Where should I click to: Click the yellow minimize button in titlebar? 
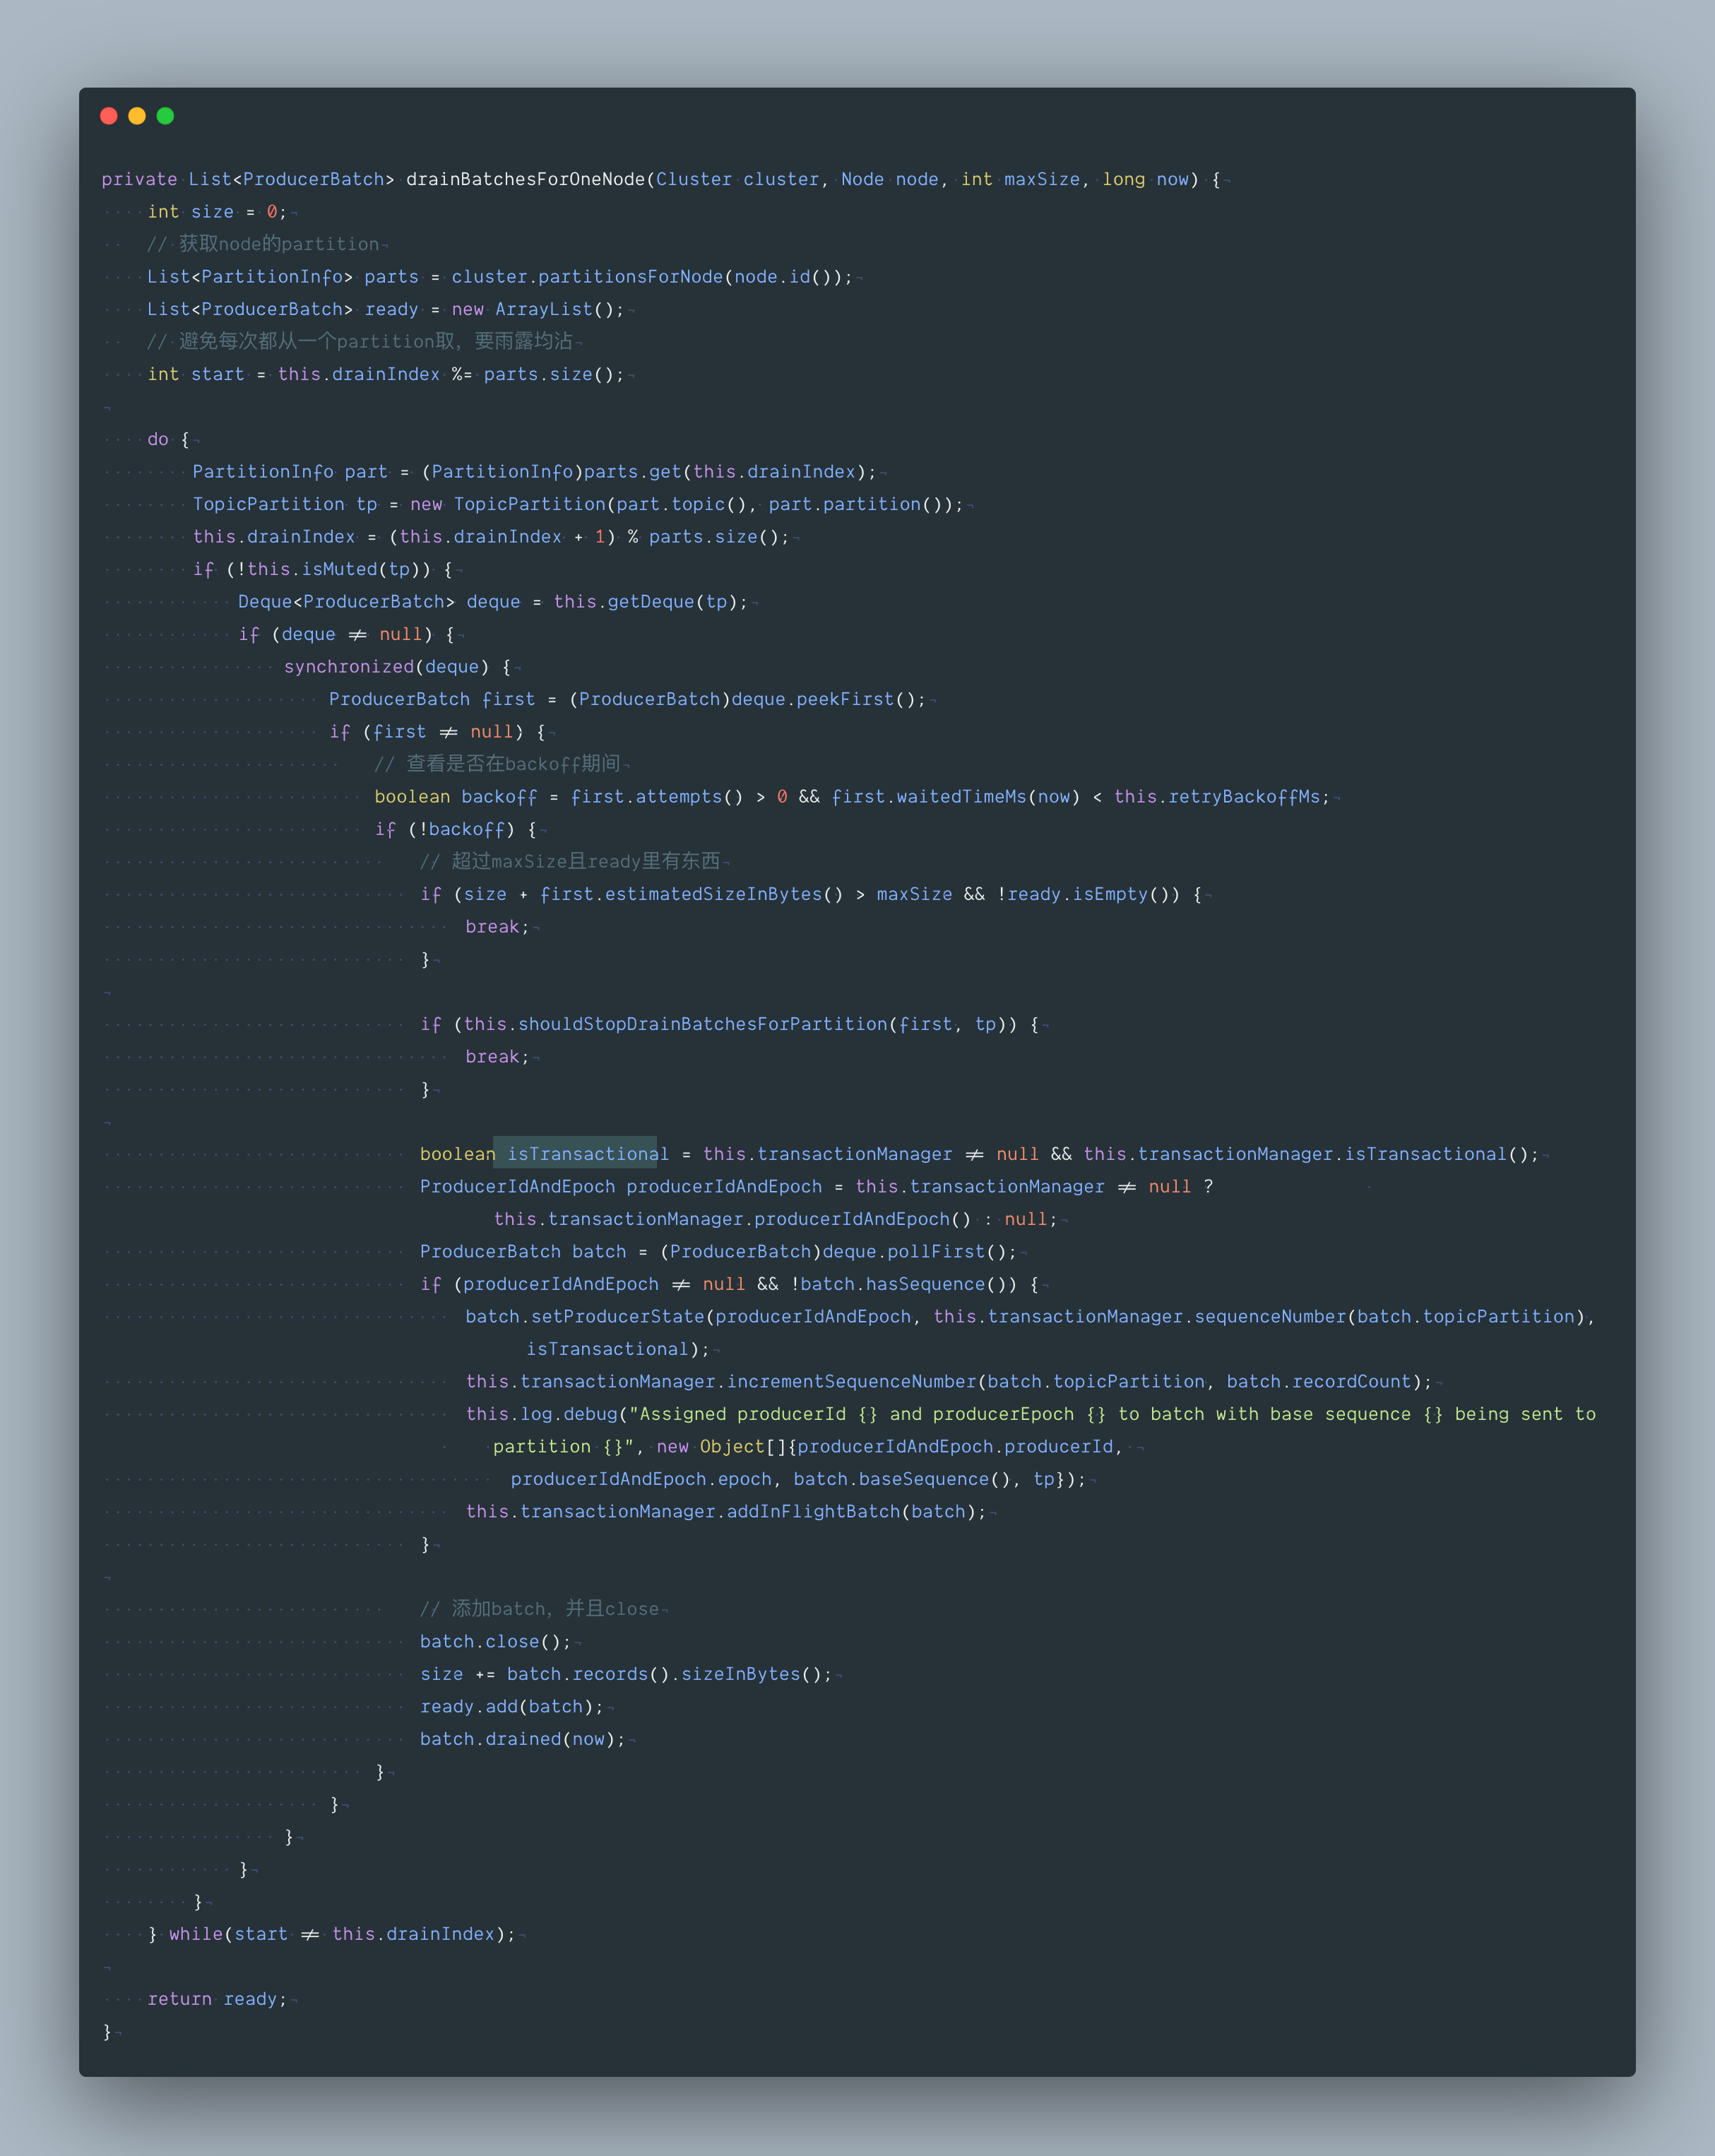point(131,117)
